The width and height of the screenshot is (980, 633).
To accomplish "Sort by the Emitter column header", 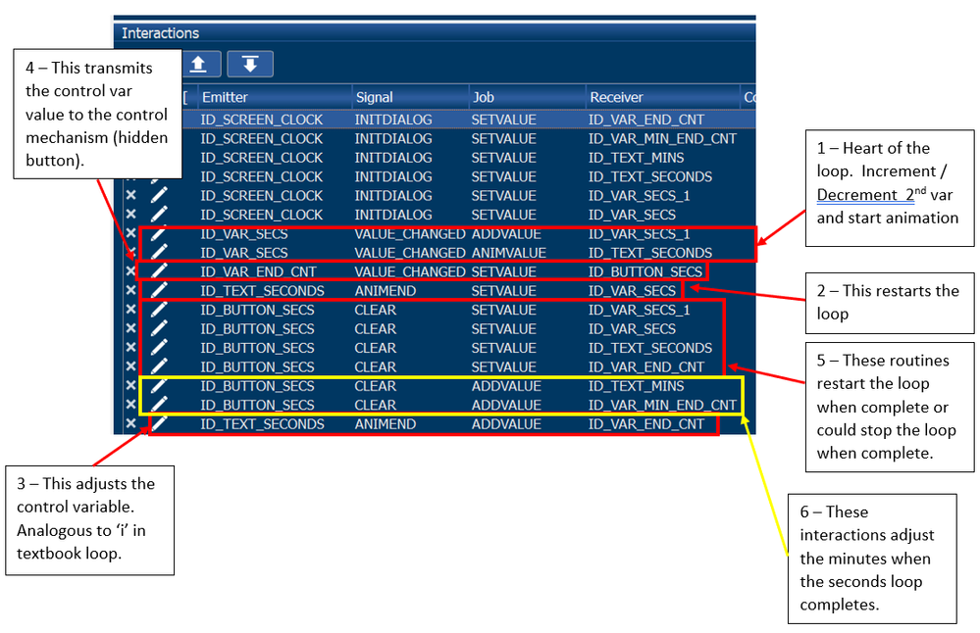I will coord(275,97).
